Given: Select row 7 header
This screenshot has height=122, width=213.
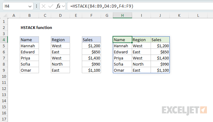Looking at the screenshot, I should coord(4,58).
